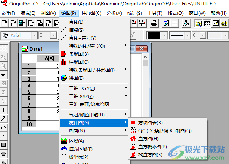Select the Draw Data tool
The image size is (229, 164).
(x=4, y=101)
